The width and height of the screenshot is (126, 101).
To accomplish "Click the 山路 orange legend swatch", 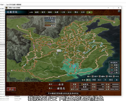I will [112, 67].
